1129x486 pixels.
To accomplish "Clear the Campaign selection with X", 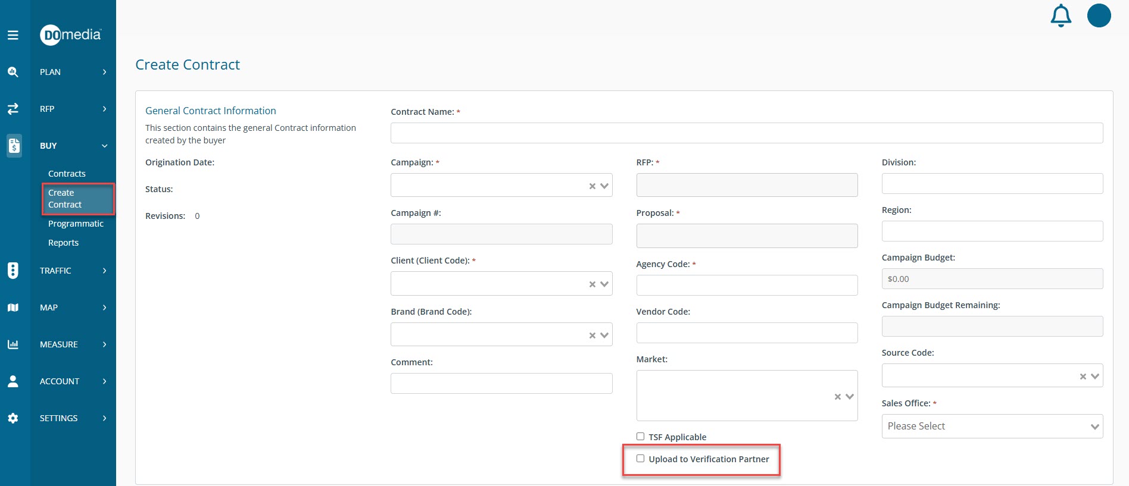I will [x=592, y=186].
